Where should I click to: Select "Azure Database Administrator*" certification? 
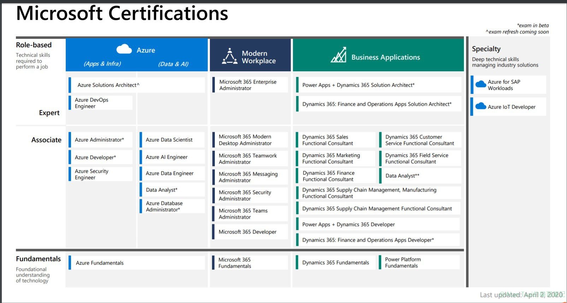[x=172, y=206]
